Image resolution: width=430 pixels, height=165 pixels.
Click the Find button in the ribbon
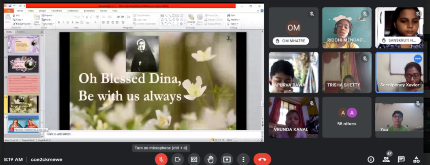(233, 15)
